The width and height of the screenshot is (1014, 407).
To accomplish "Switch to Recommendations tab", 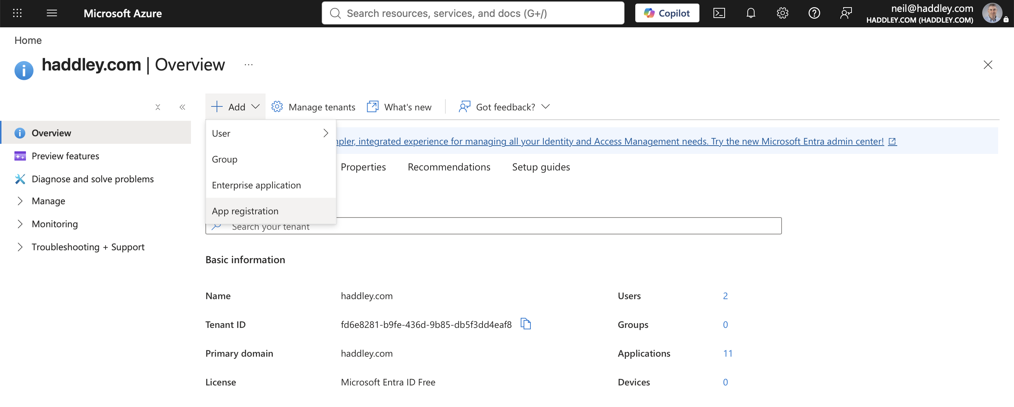I will point(449,167).
